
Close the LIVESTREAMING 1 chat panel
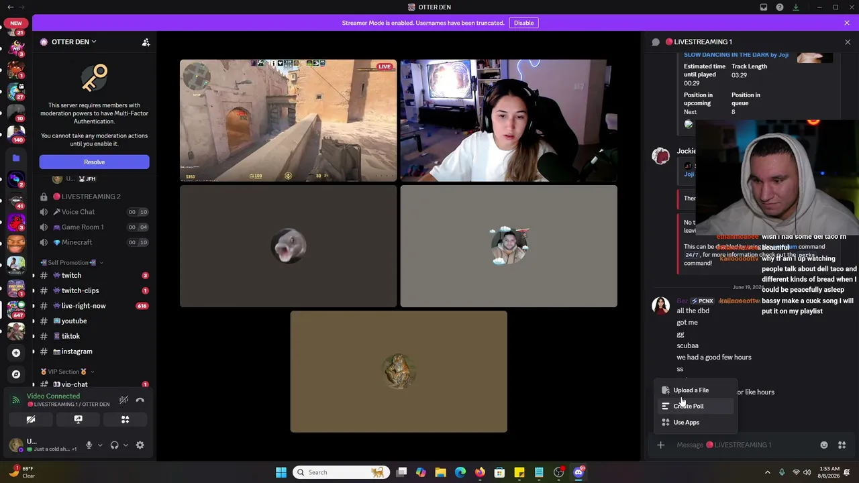[848, 42]
